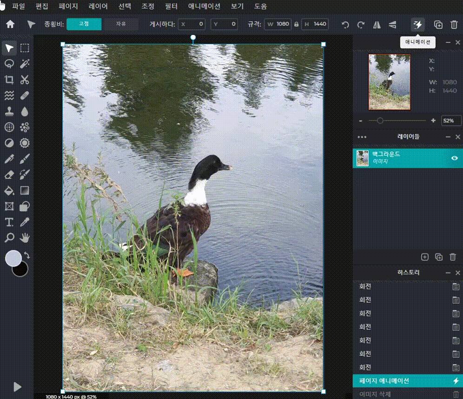
Task: Activate the Zoom magnifier tool
Action: click(9, 238)
